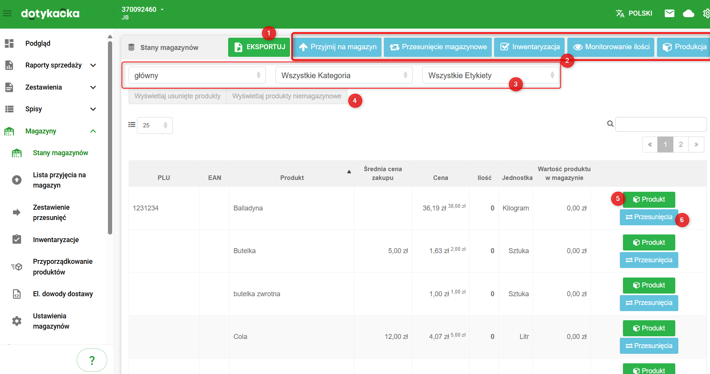This screenshot has height=374, width=710.
Task: Click the search magnifier icon
Action: click(610, 124)
